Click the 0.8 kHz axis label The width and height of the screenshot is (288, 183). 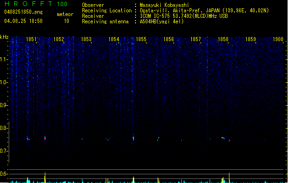(4, 128)
